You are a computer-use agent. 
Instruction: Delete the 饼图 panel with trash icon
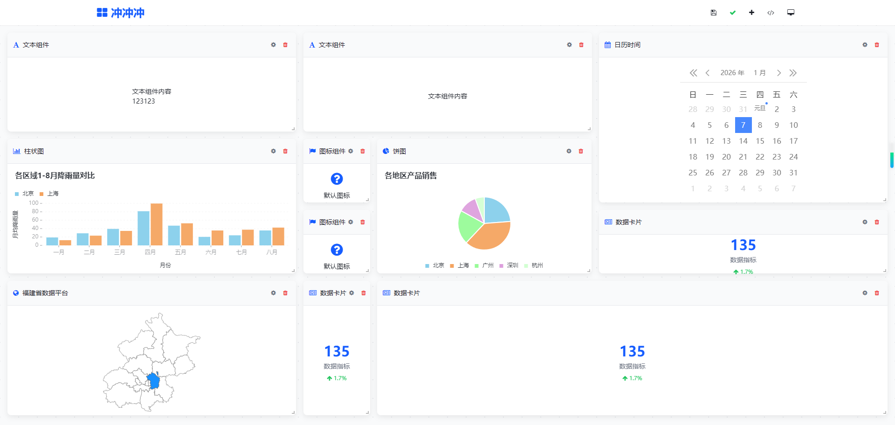tap(581, 151)
